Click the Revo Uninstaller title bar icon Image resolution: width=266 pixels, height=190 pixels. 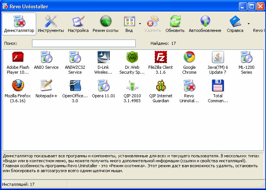point(5,6)
